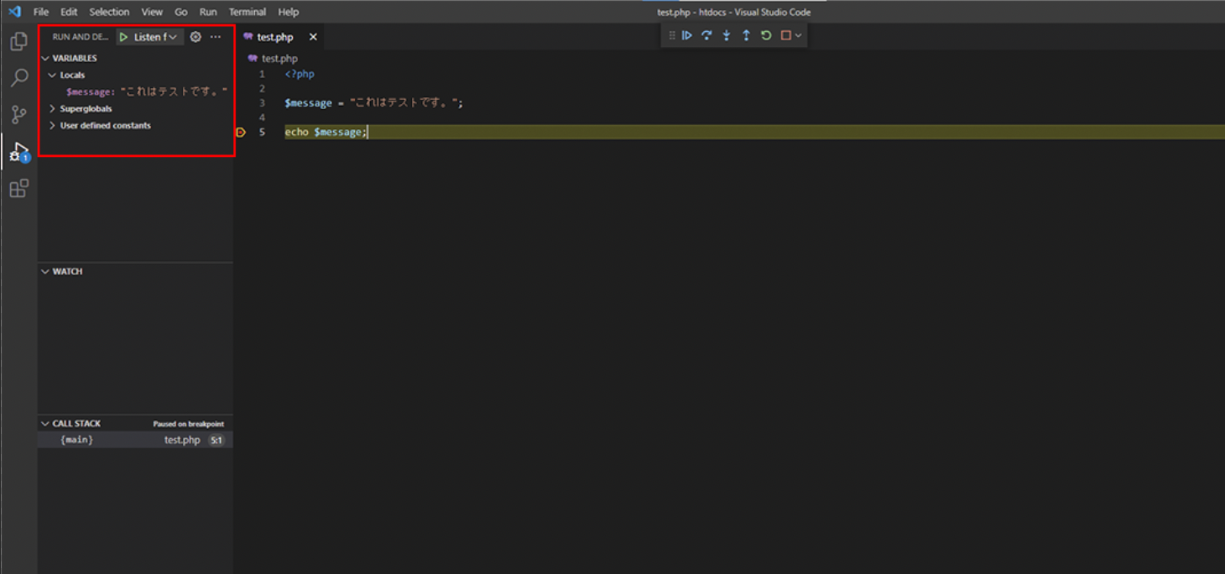Open the Explorer view in activity bar

coord(18,41)
